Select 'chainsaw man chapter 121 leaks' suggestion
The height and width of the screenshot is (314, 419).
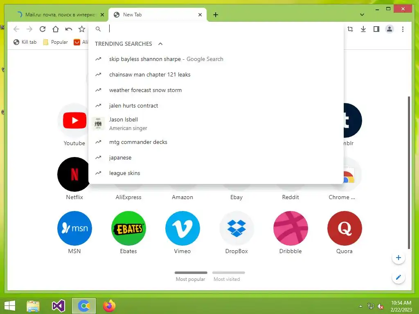pos(216,74)
